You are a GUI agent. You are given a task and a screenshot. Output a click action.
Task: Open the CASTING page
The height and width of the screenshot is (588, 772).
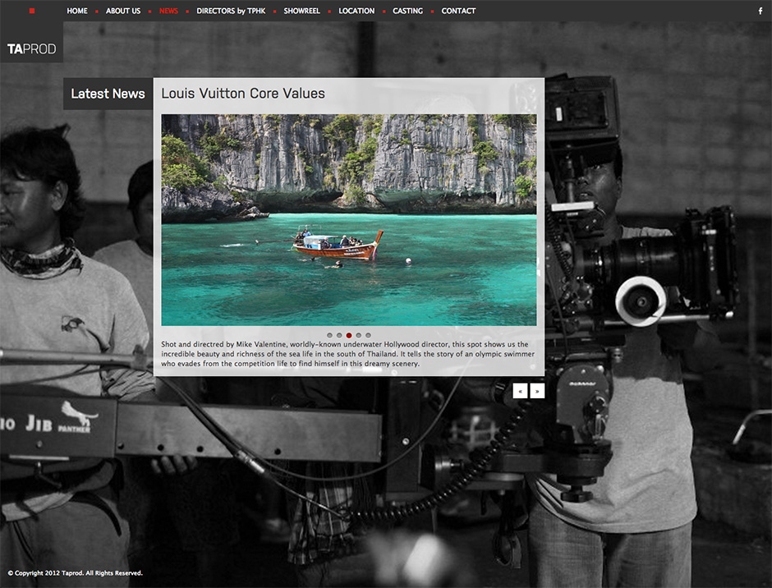point(407,11)
